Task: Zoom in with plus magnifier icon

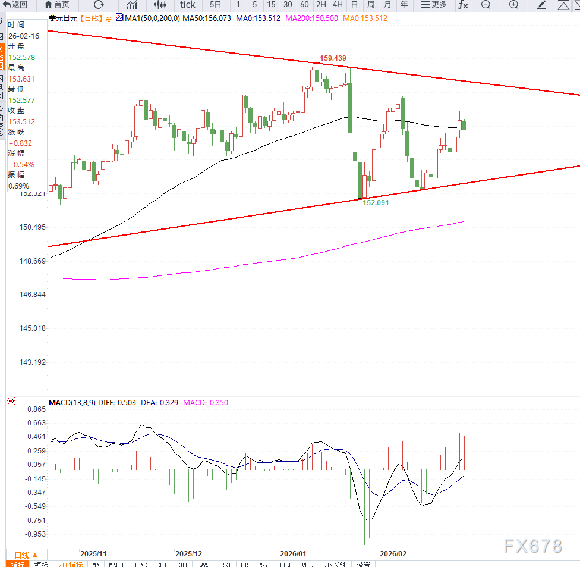Action: (514, 5)
